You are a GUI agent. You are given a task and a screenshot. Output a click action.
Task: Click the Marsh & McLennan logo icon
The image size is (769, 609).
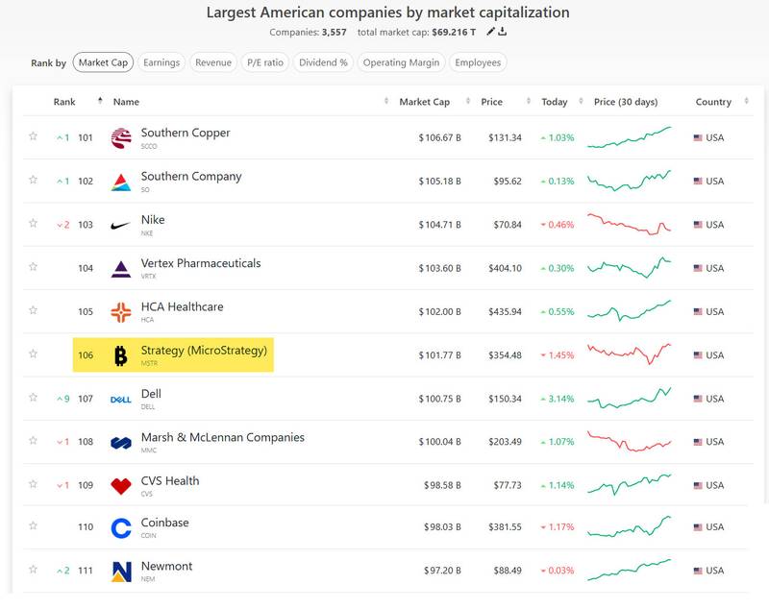click(121, 443)
